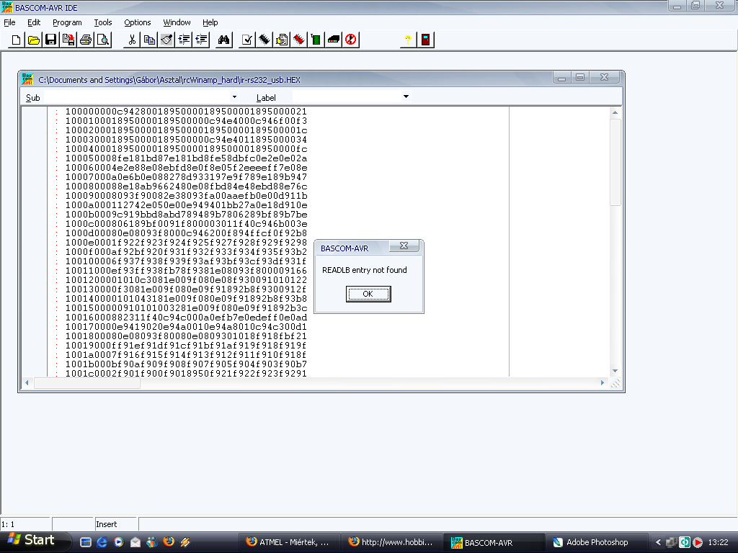This screenshot has width=738, height=553.
Task: Compile program with the black chip icon
Action: pyautogui.click(x=264, y=40)
